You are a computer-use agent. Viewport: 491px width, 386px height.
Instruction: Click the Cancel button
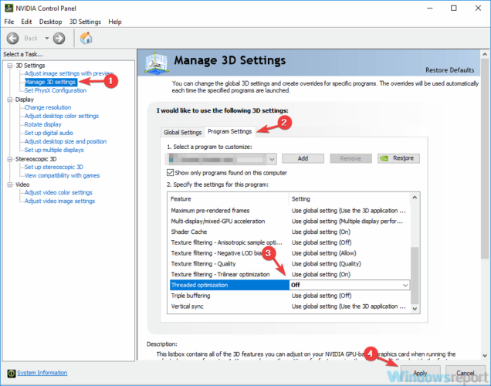click(x=465, y=373)
